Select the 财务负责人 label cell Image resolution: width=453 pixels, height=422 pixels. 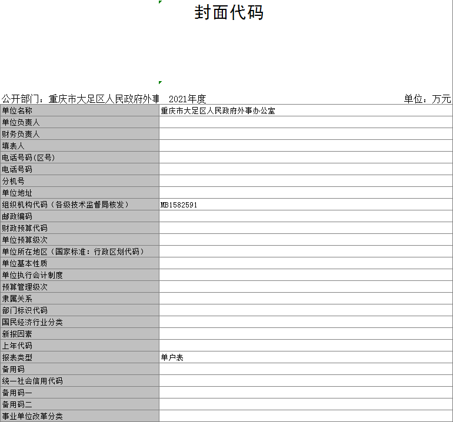[80, 134]
